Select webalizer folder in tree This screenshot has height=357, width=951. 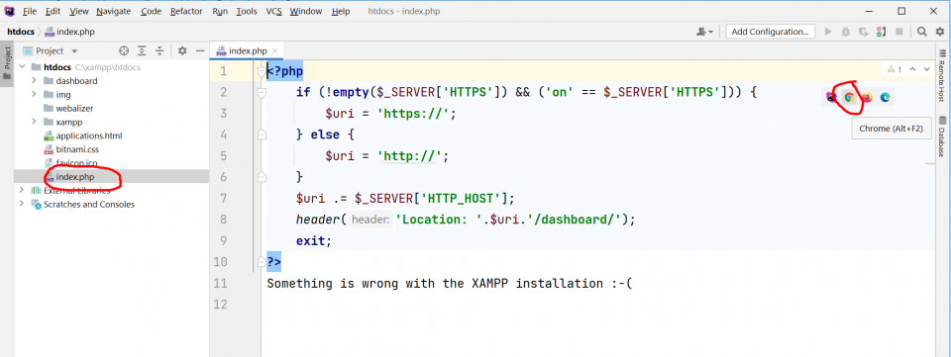[x=74, y=109]
